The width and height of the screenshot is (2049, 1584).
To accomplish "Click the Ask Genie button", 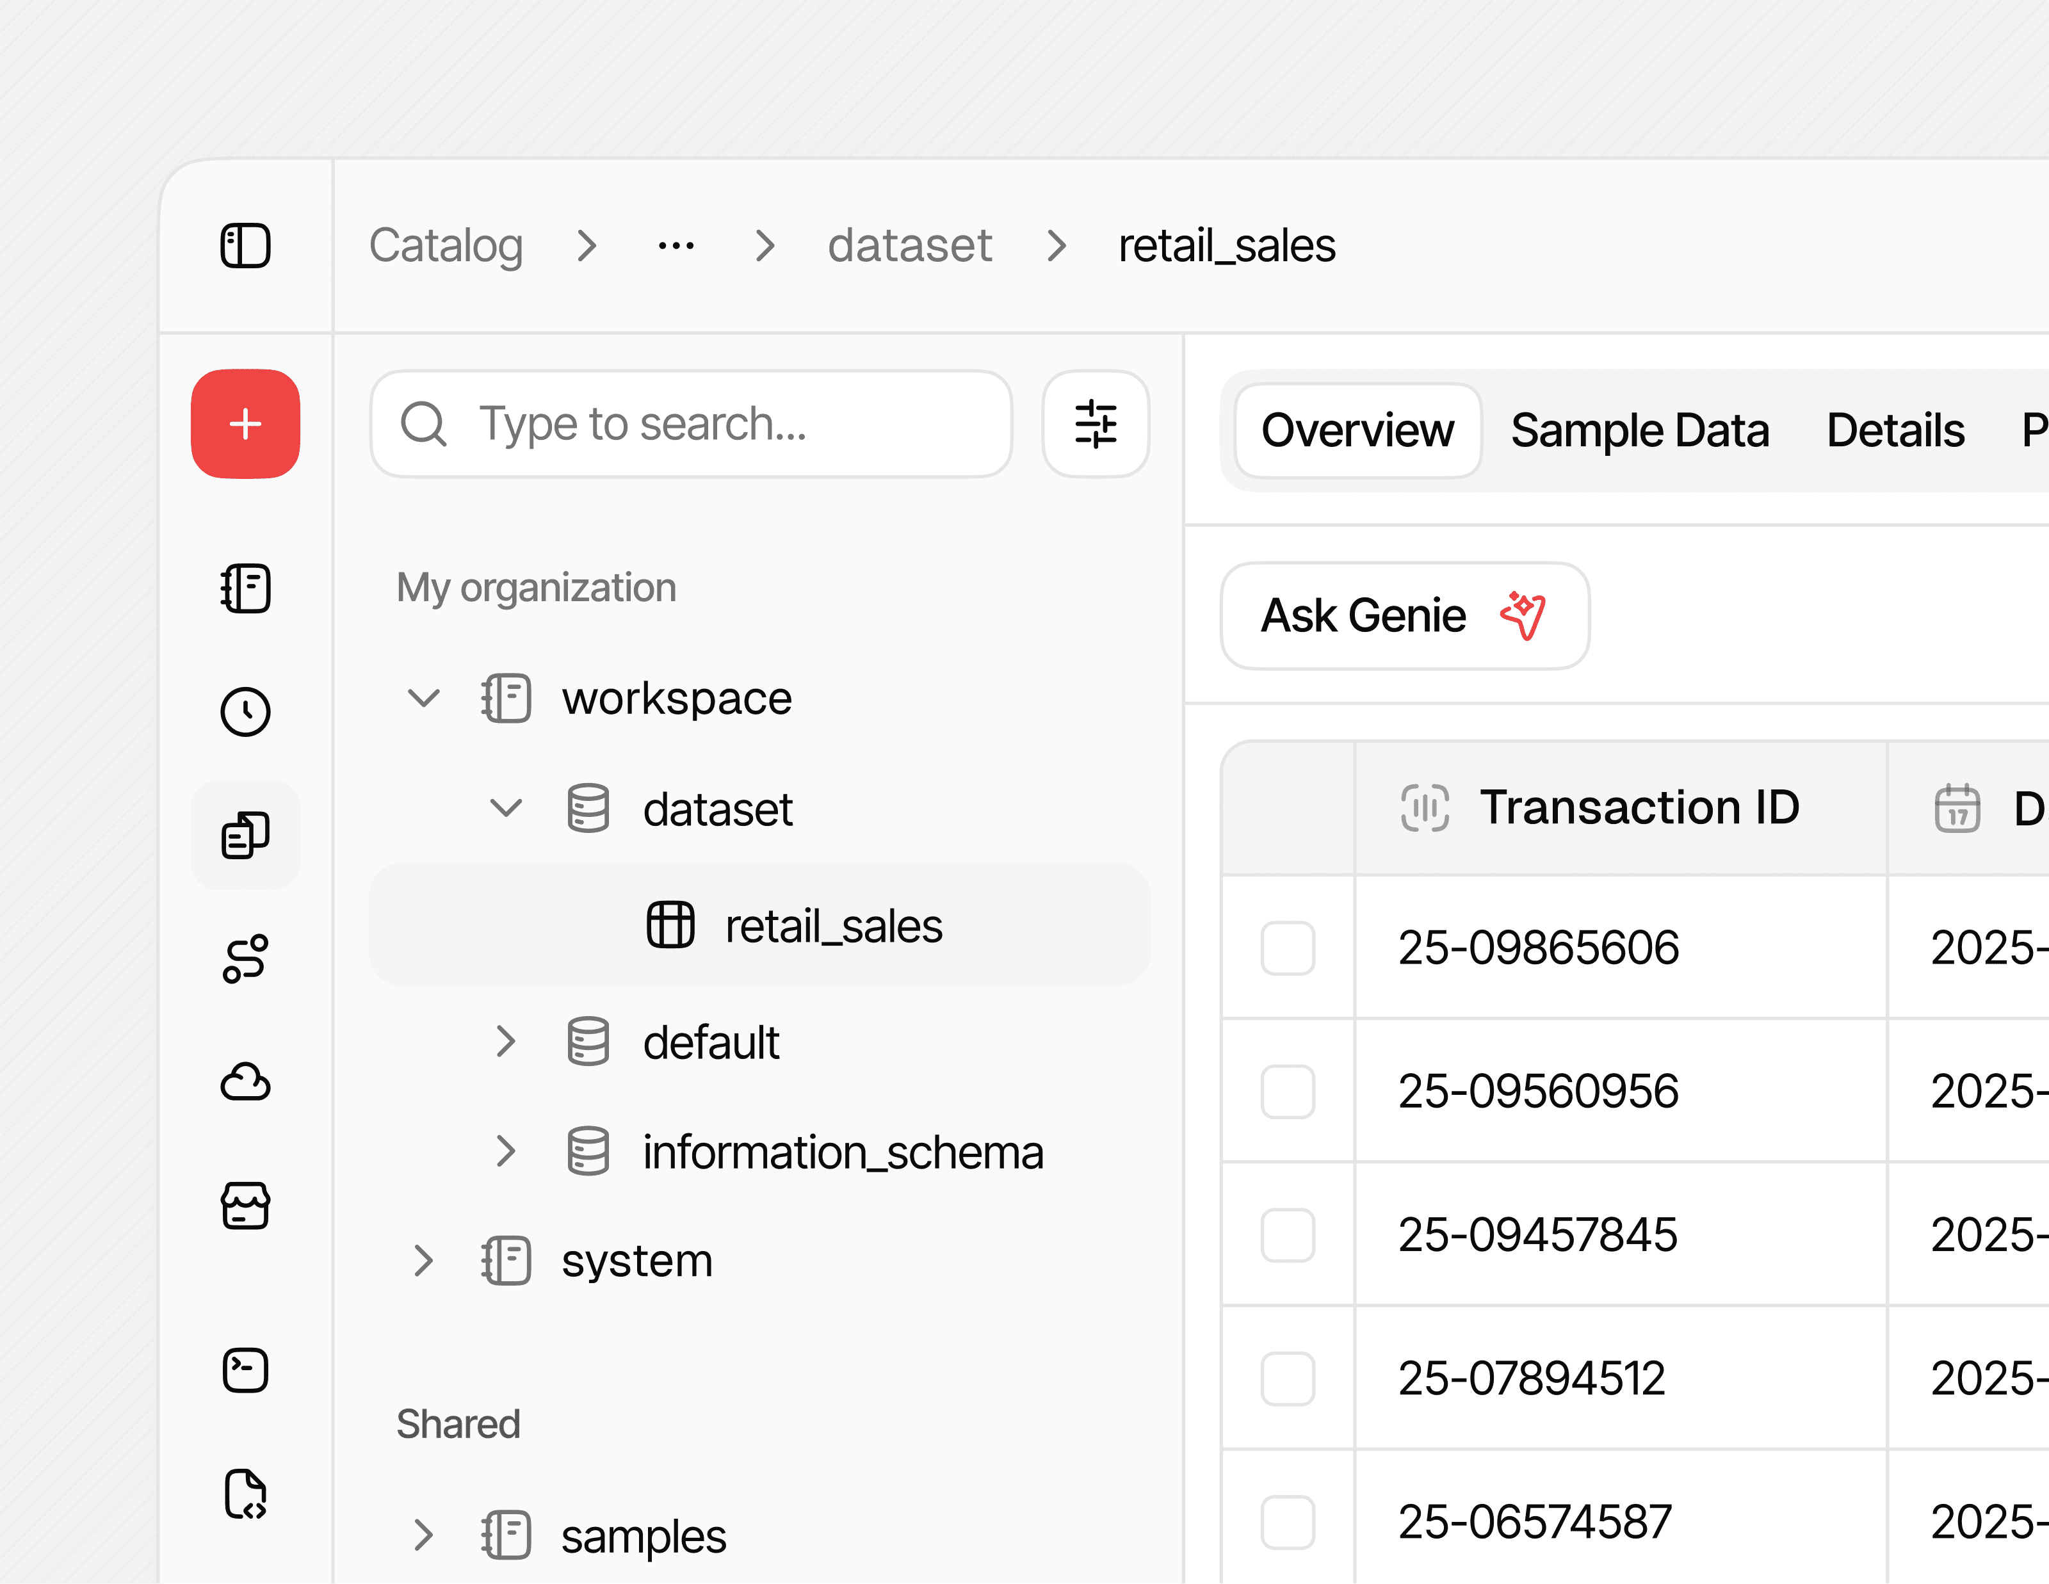I will pyautogui.click(x=1404, y=616).
